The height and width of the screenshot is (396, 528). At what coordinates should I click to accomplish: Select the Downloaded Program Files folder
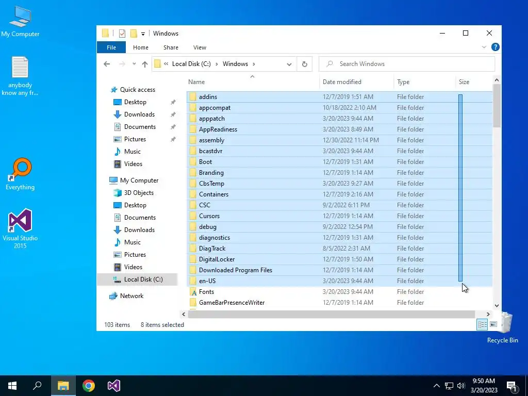point(339,270)
